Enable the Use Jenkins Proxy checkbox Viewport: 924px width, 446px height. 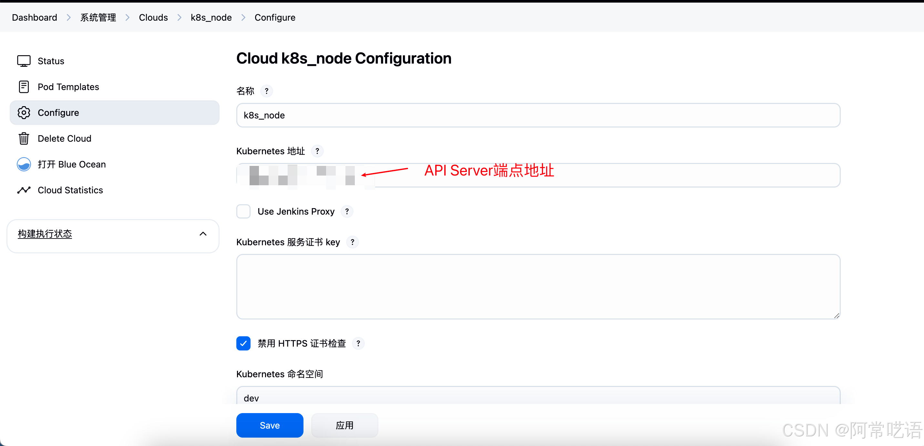pos(243,211)
